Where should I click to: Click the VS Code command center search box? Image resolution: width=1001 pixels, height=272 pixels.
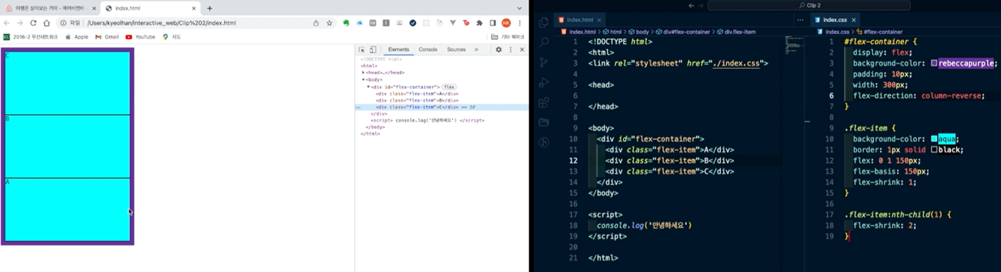809,6
